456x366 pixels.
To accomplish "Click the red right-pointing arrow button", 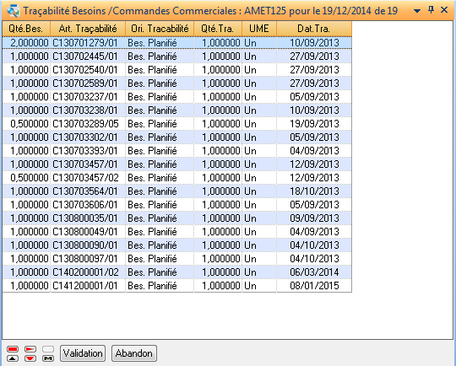I will pos(30,349).
